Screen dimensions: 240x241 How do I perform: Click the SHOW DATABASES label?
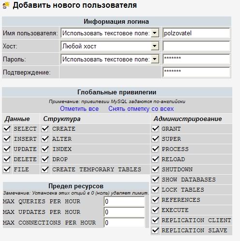189,180
